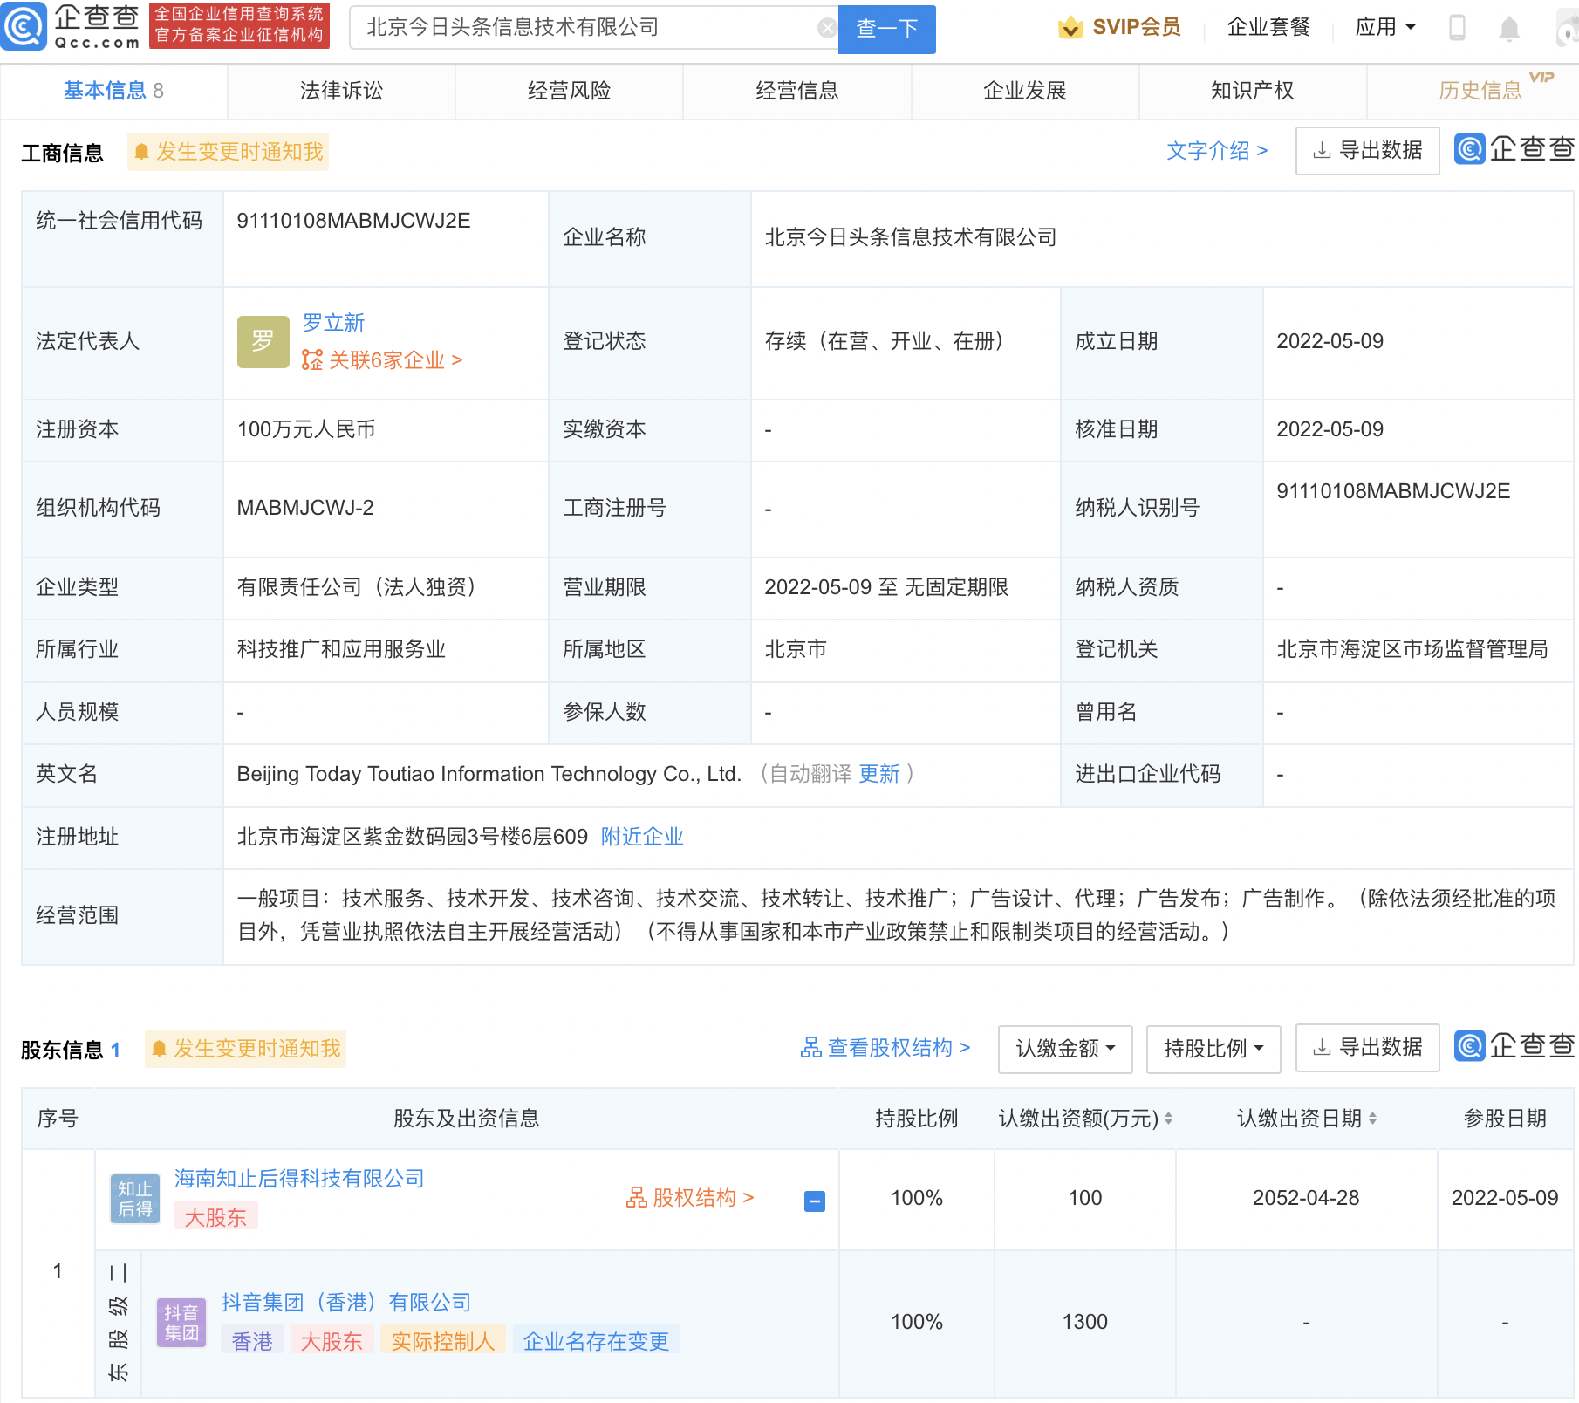Click the 罗 avatar of the legal representative
Screen dimensions: 1579x1403
pyautogui.click(x=263, y=341)
